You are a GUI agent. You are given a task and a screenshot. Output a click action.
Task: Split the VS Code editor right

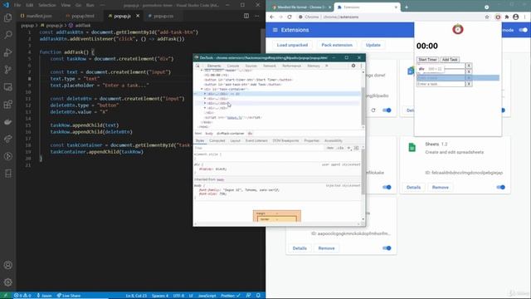[x=246, y=16]
